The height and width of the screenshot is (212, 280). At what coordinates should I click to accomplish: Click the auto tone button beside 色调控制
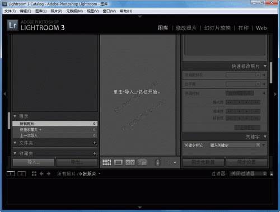pos(240,93)
